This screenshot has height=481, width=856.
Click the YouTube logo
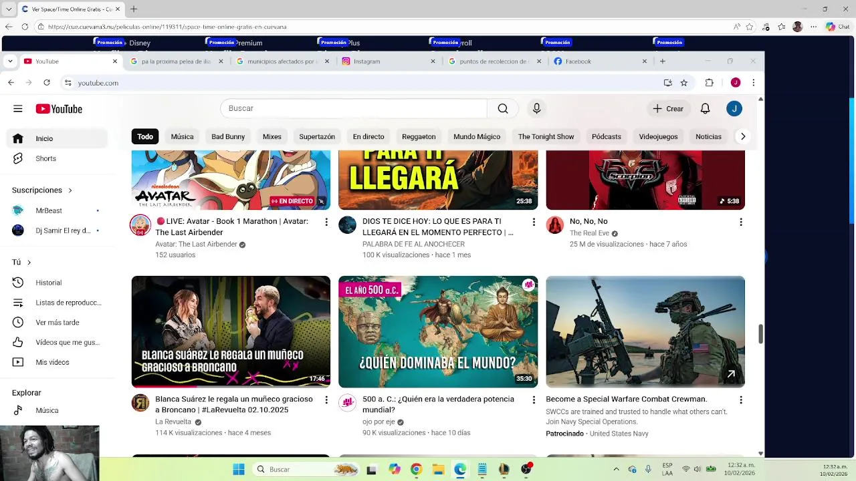coord(59,109)
